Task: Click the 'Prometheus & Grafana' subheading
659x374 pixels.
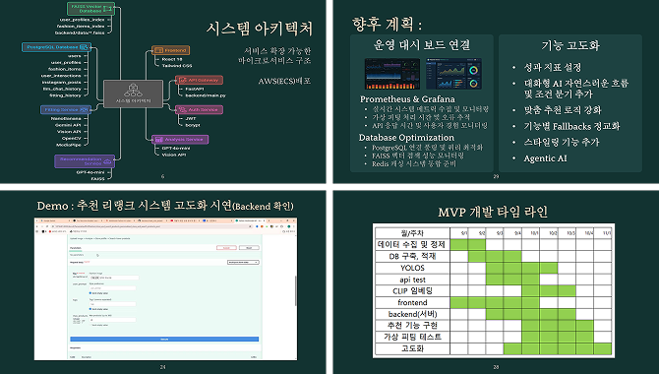Action: pos(407,98)
